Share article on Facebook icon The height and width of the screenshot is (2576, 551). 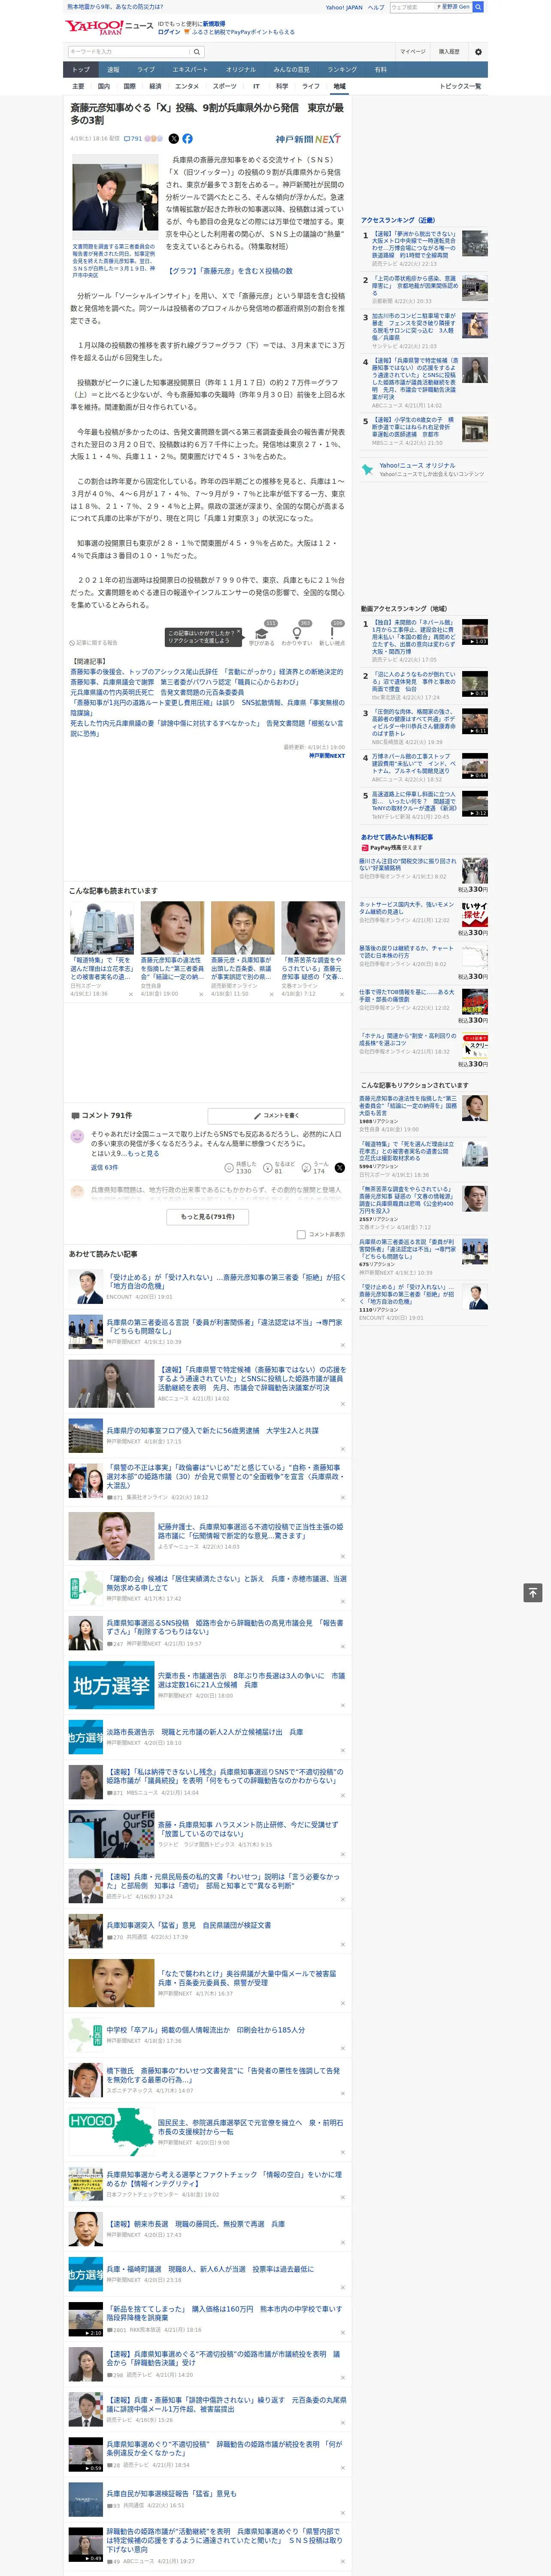click(187, 139)
